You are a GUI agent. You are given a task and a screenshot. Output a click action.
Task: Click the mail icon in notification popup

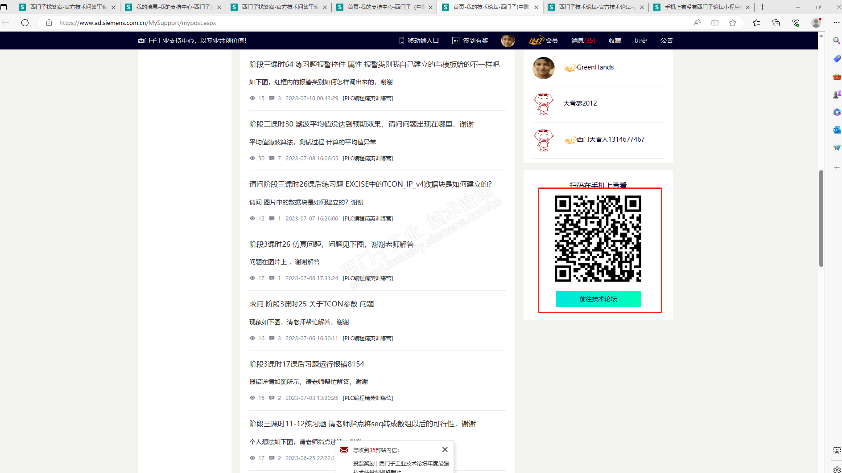(344, 450)
